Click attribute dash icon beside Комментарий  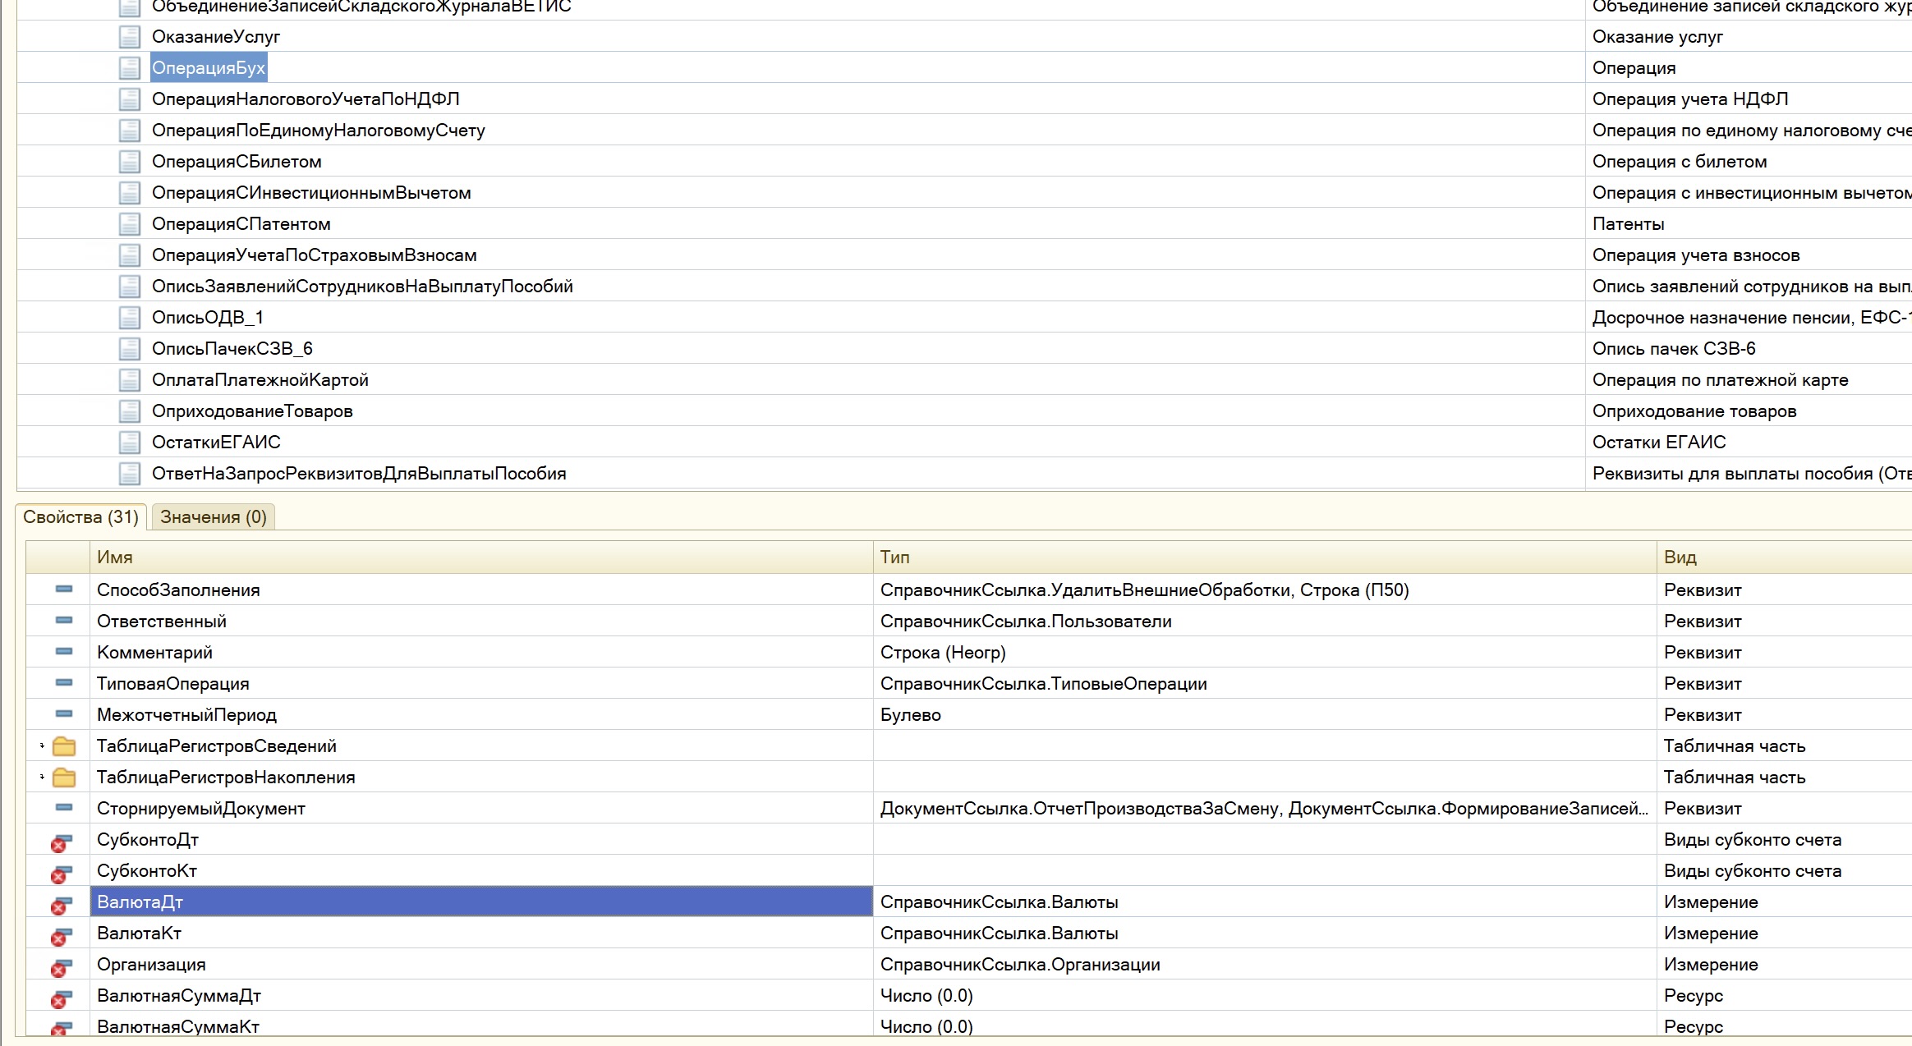(x=64, y=652)
